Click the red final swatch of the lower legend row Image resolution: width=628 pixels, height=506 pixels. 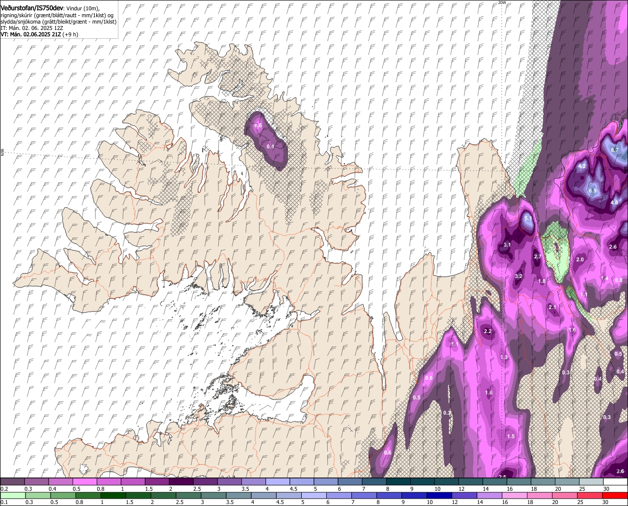(x=615, y=495)
